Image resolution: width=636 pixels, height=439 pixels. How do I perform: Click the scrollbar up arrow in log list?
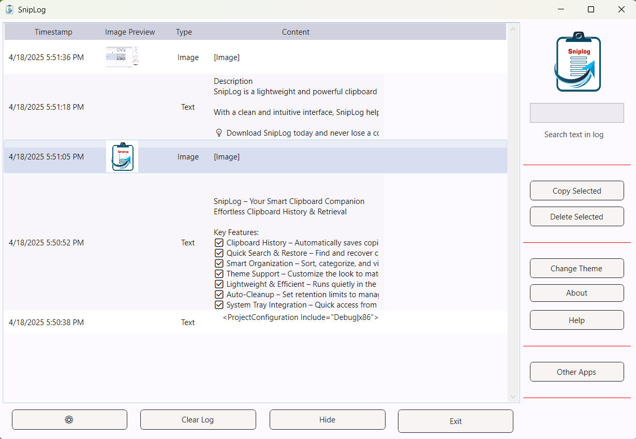point(513,30)
